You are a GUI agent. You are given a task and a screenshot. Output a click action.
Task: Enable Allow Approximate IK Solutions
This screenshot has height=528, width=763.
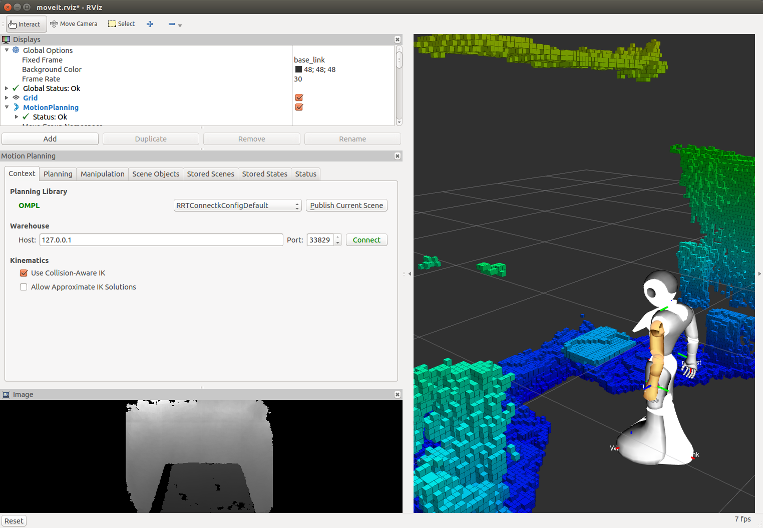(x=24, y=287)
